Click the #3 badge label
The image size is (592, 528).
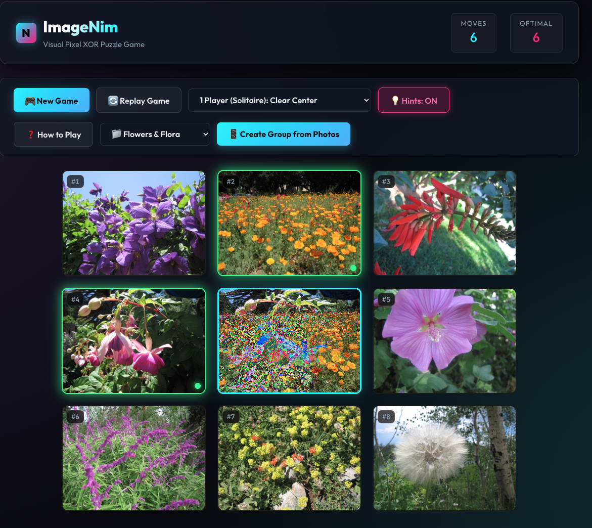[386, 182]
